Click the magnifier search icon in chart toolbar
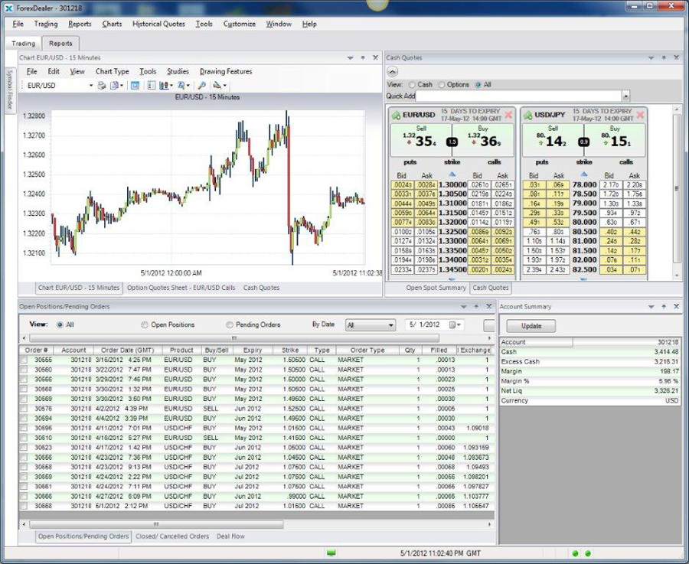The image size is (689, 564). 202,86
